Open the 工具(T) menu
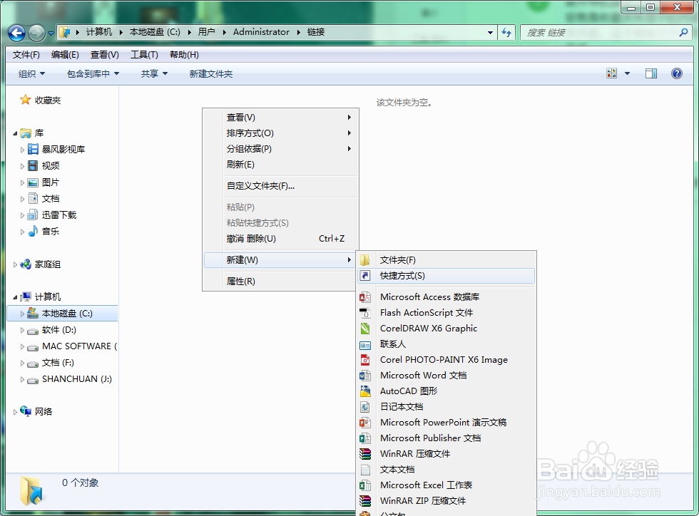This screenshot has width=699, height=516. (144, 55)
